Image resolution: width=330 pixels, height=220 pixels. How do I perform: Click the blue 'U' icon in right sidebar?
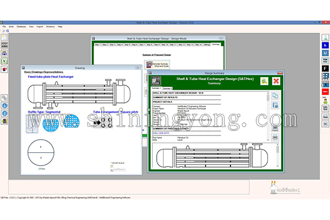(326, 53)
